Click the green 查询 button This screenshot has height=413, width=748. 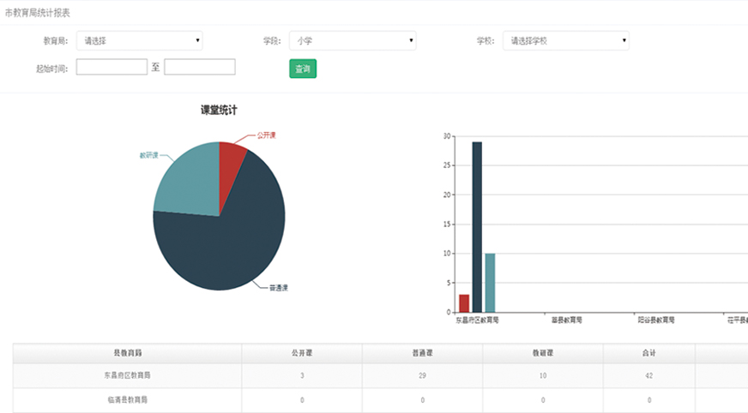coord(303,69)
